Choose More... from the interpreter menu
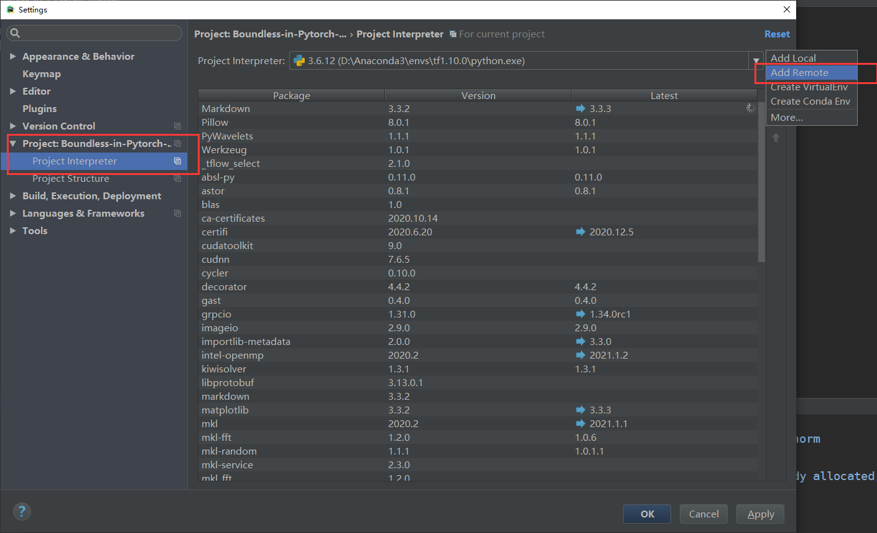This screenshot has width=877, height=533. pyautogui.click(x=786, y=117)
